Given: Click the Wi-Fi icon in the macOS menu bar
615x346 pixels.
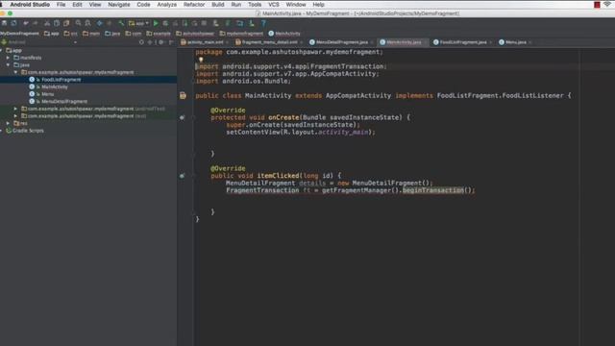Looking at the screenshot, I should point(608,4).
